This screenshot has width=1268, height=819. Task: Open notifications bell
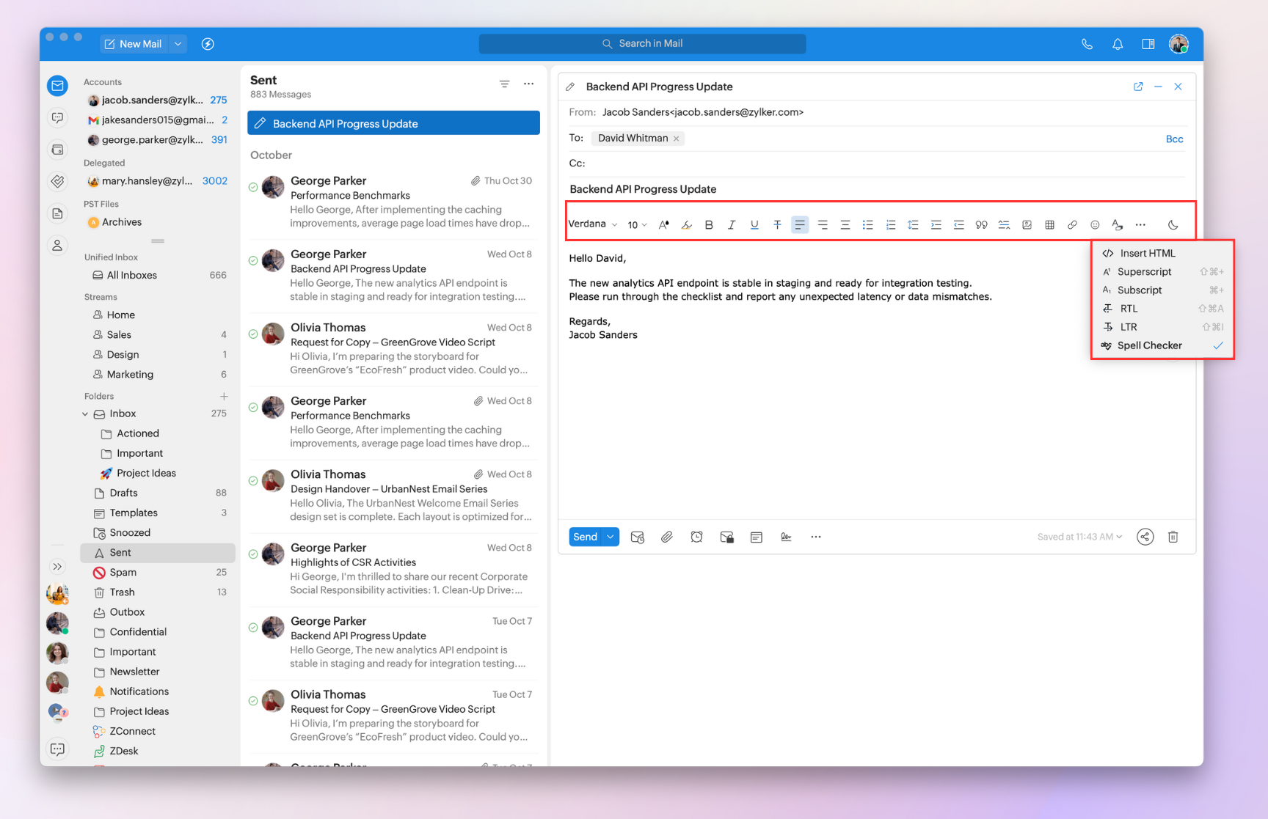pyautogui.click(x=1118, y=44)
